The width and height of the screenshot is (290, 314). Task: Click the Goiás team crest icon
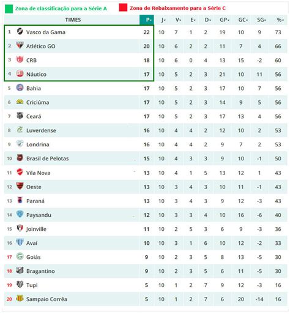(20, 256)
